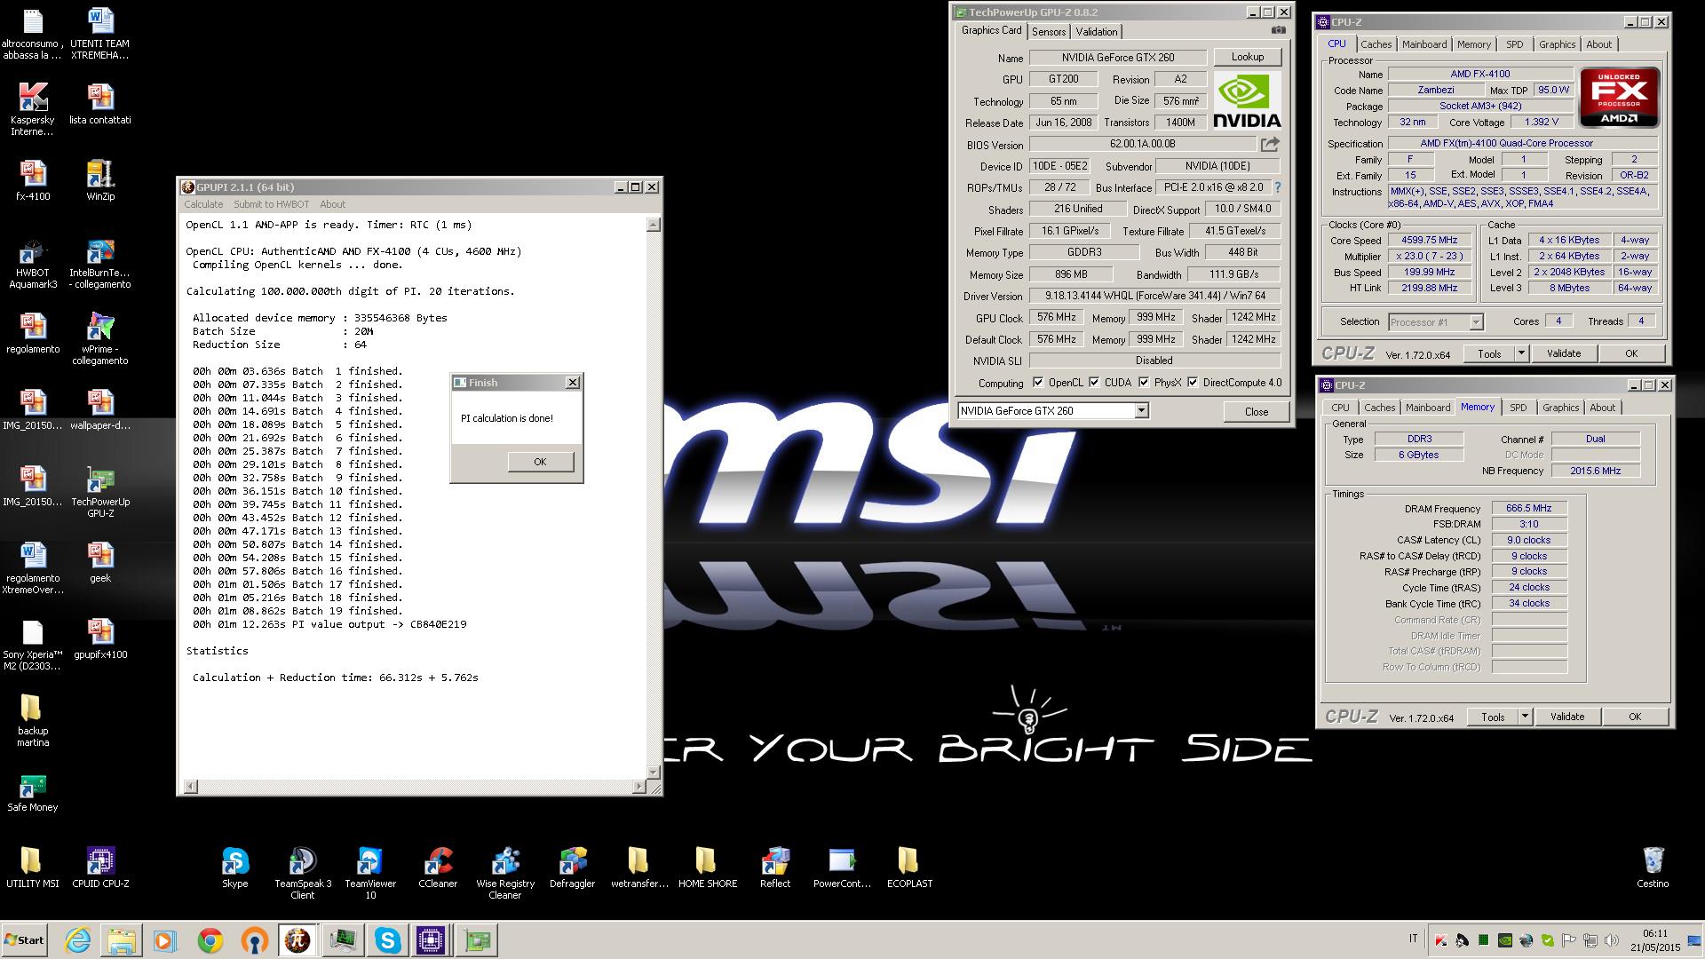Click the GPU-Z screenshot camera icon

1278,30
